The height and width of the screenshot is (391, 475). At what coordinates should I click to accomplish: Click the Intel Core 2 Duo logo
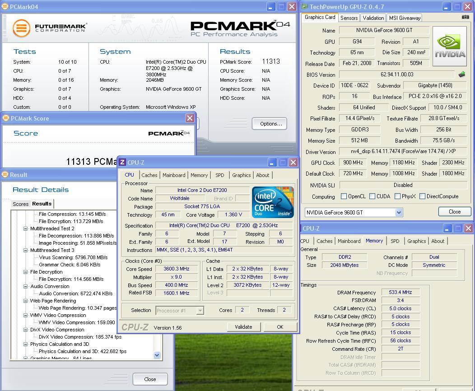click(273, 202)
